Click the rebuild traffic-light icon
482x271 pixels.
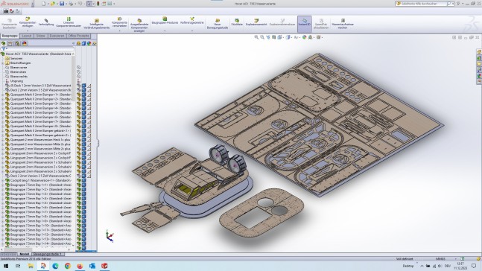tap(98, 4)
